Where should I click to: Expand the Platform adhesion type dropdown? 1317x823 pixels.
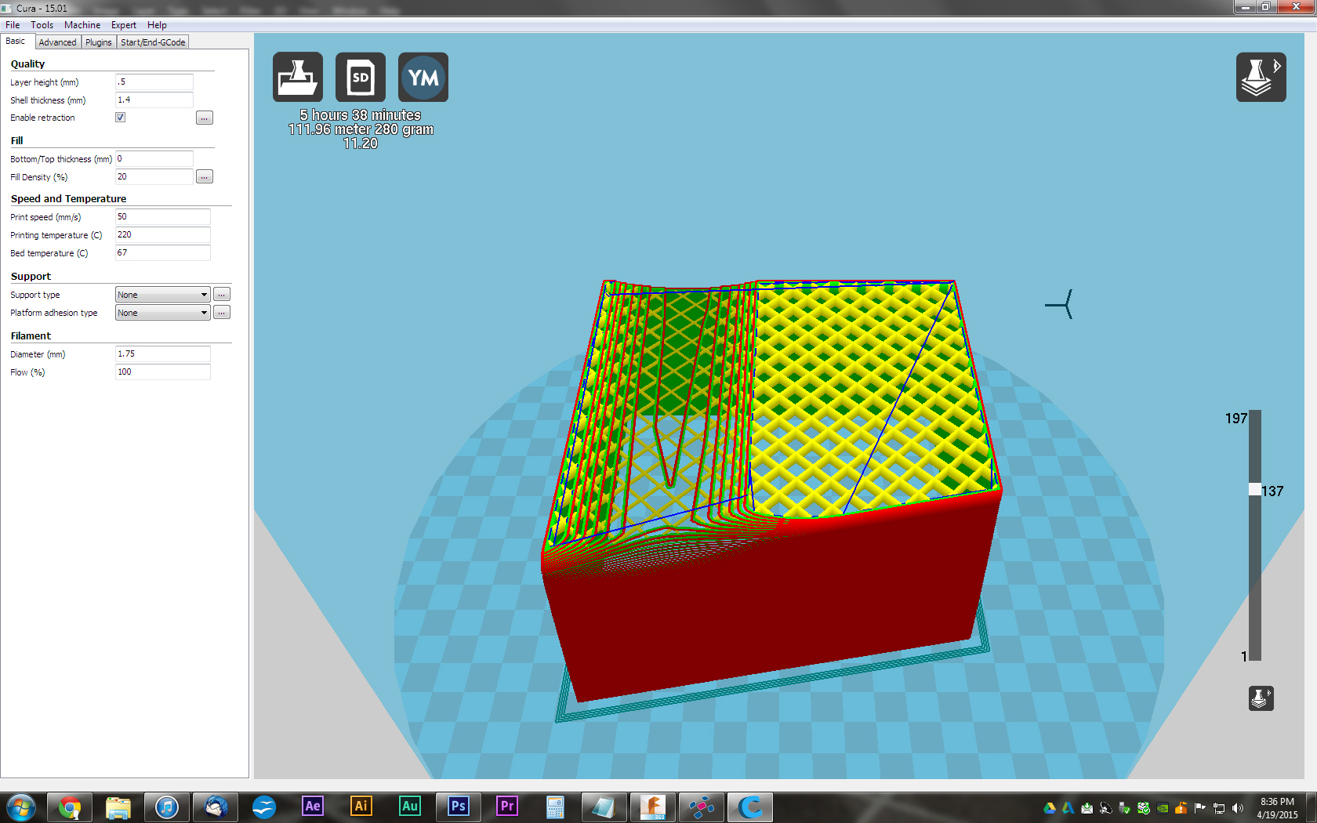[x=162, y=313]
